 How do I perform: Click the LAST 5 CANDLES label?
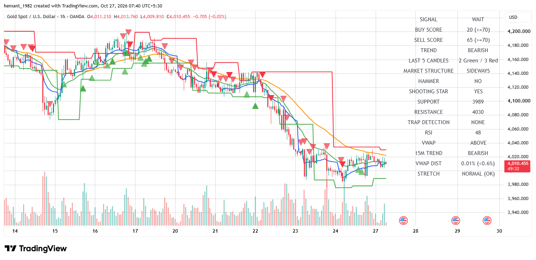(428, 61)
